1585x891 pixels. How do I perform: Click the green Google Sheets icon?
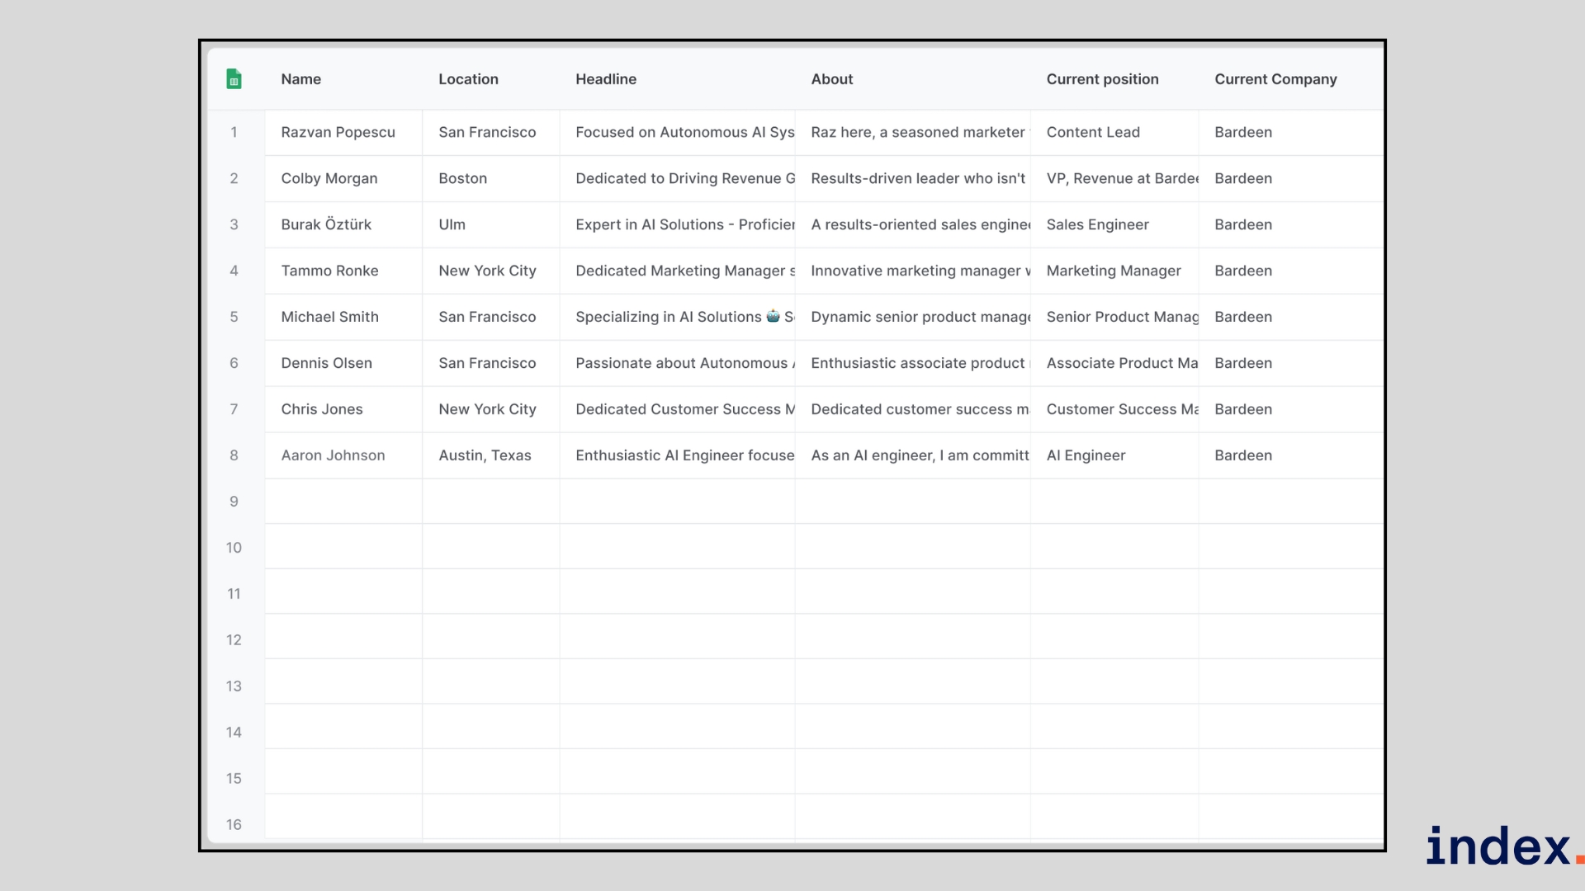tap(234, 79)
